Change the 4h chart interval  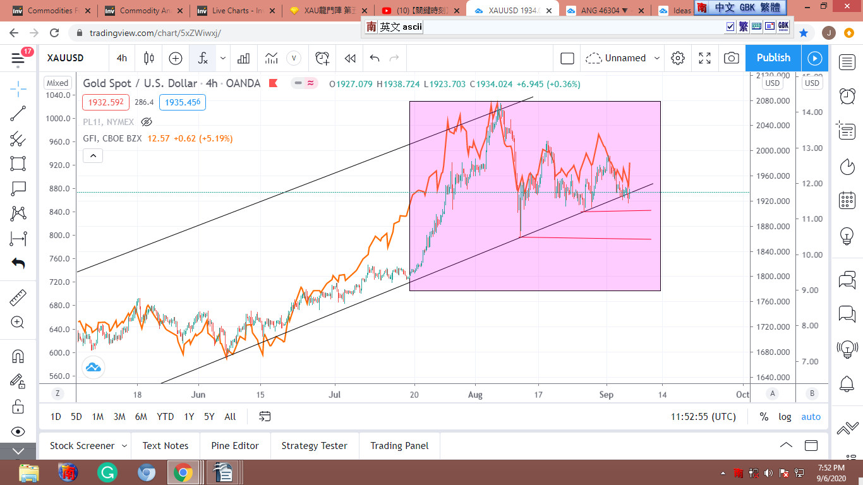[x=121, y=58]
